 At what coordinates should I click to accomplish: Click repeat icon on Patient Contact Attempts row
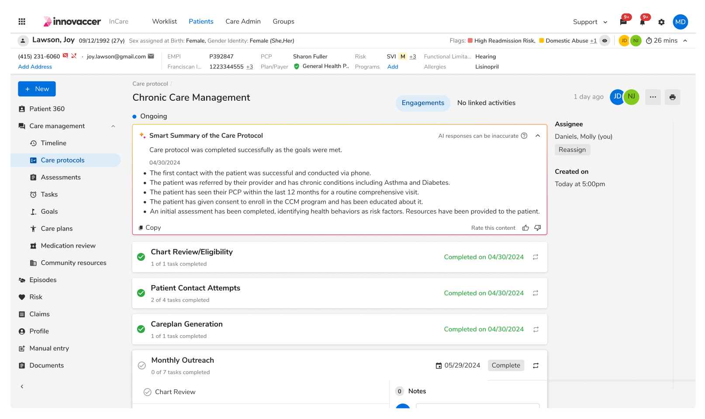[x=536, y=293]
